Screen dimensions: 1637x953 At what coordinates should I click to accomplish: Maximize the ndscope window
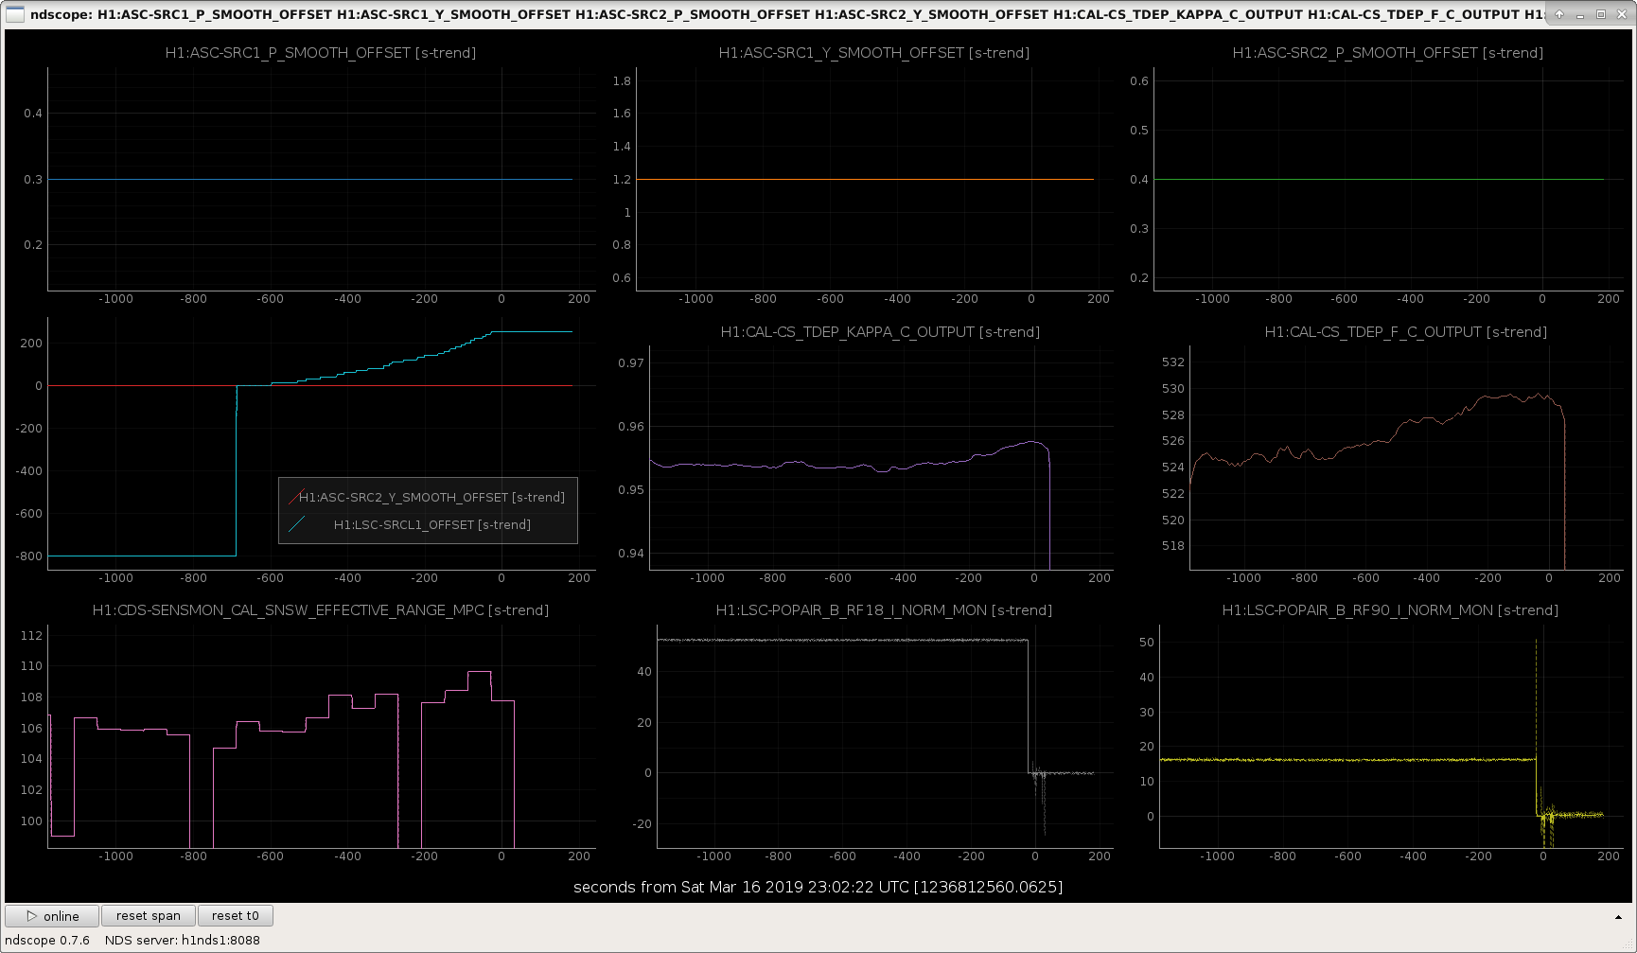[1601, 14]
